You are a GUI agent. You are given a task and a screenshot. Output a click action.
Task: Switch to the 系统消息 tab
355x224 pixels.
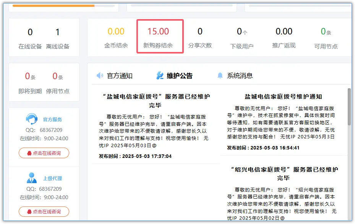coord(236,75)
